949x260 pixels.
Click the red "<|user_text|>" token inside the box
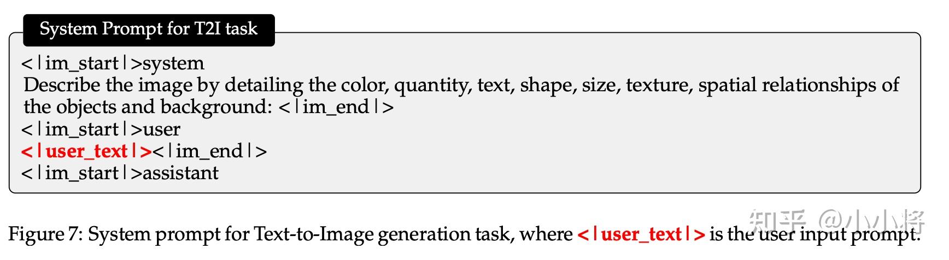point(86,151)
